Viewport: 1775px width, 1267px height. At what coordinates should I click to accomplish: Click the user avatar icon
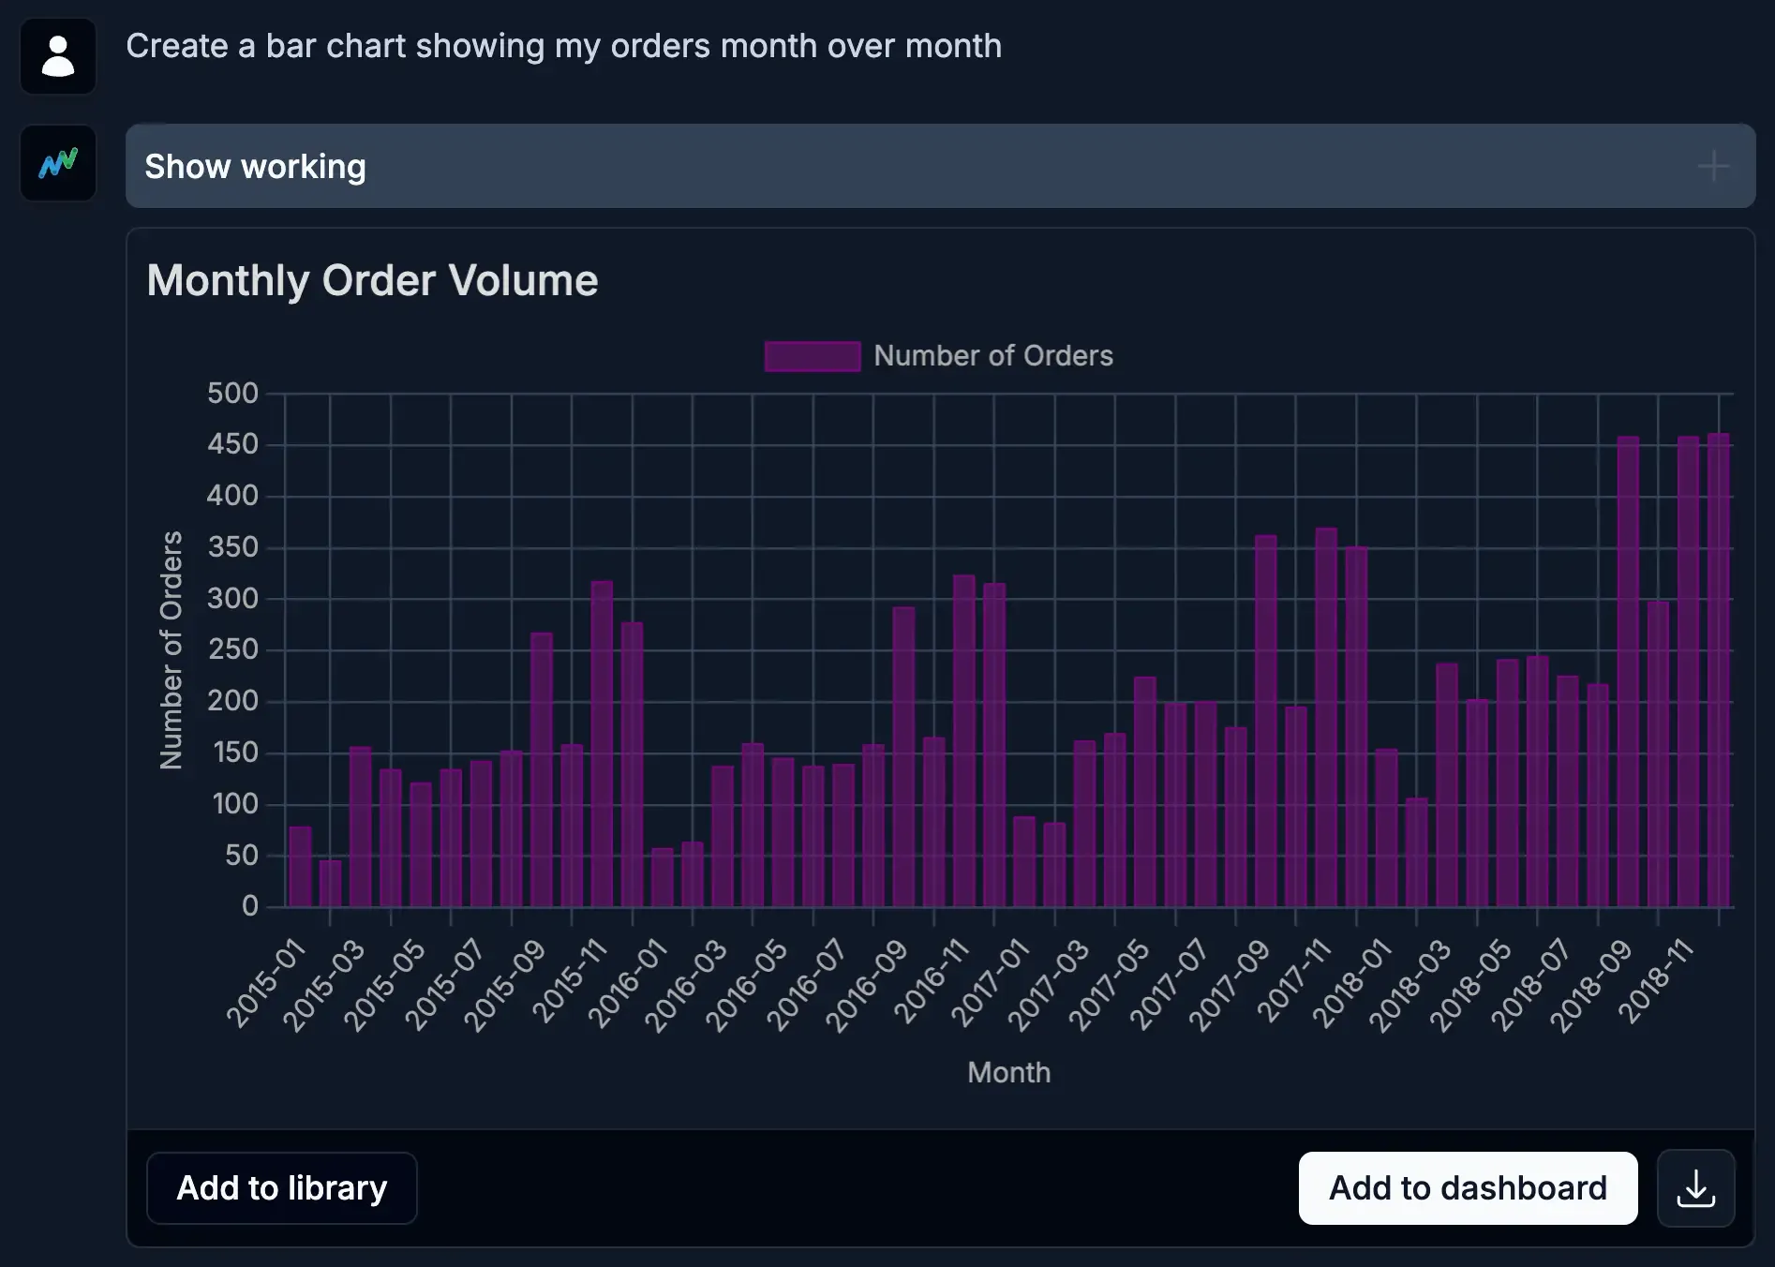(58, 56)
